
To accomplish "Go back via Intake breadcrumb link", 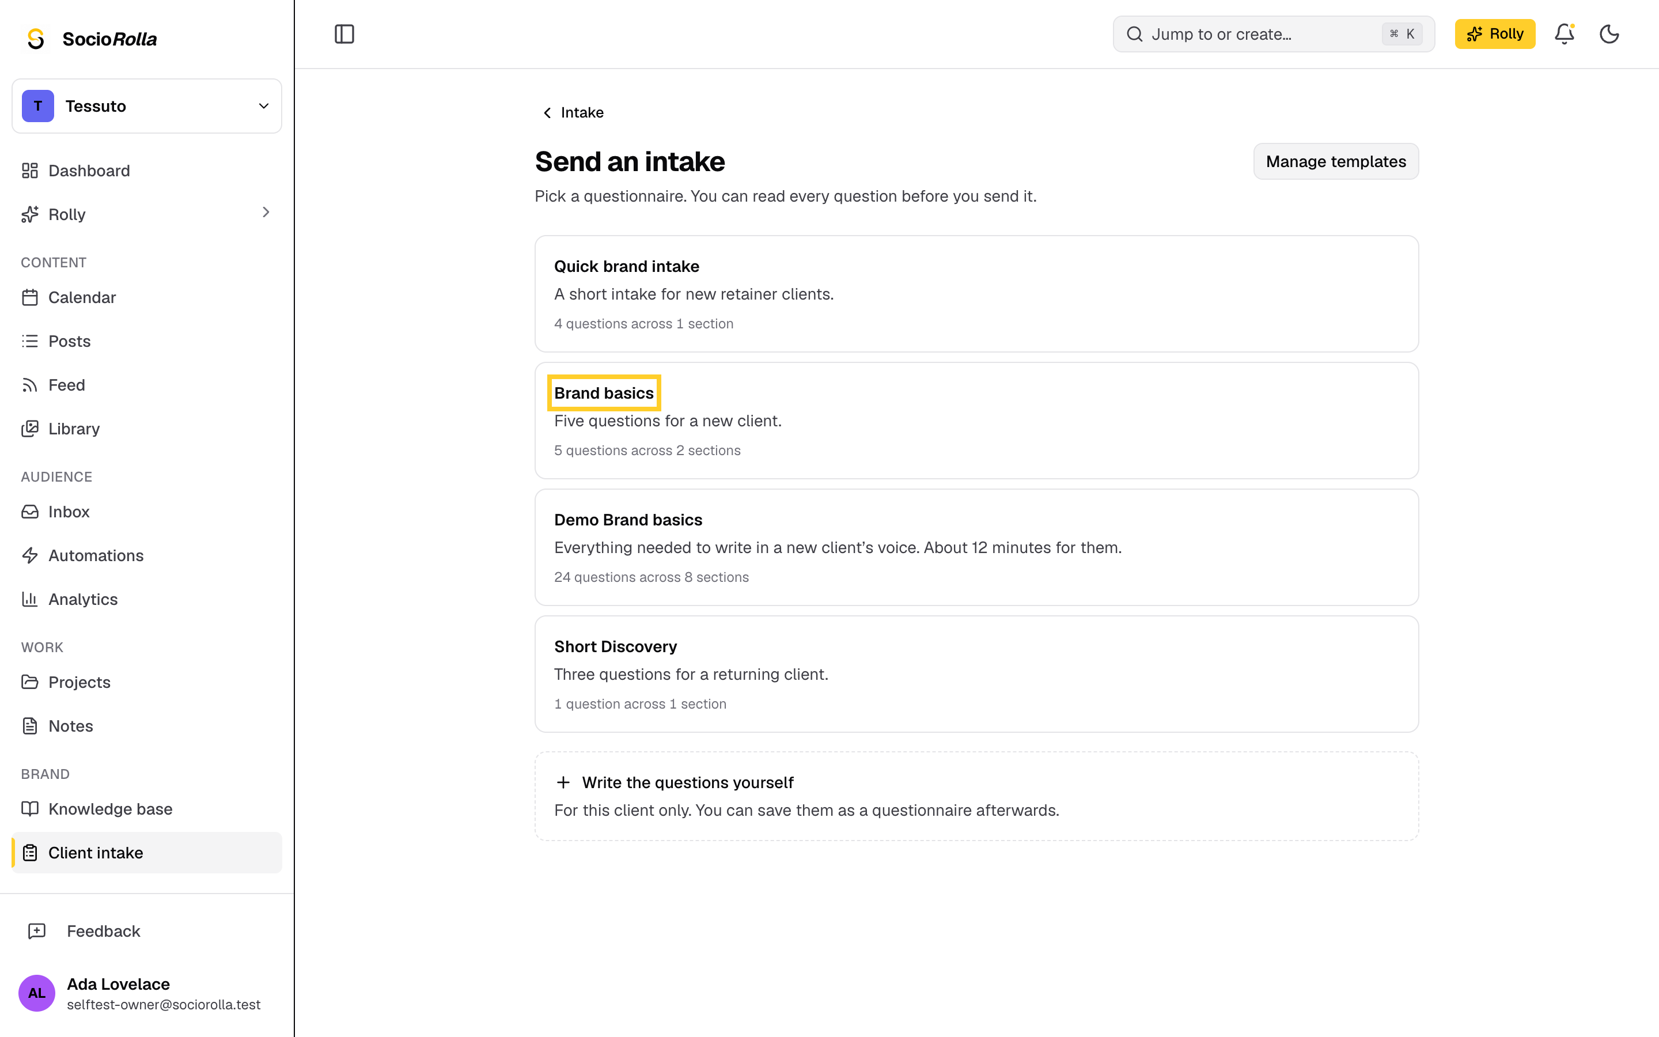I will (573, 112).
